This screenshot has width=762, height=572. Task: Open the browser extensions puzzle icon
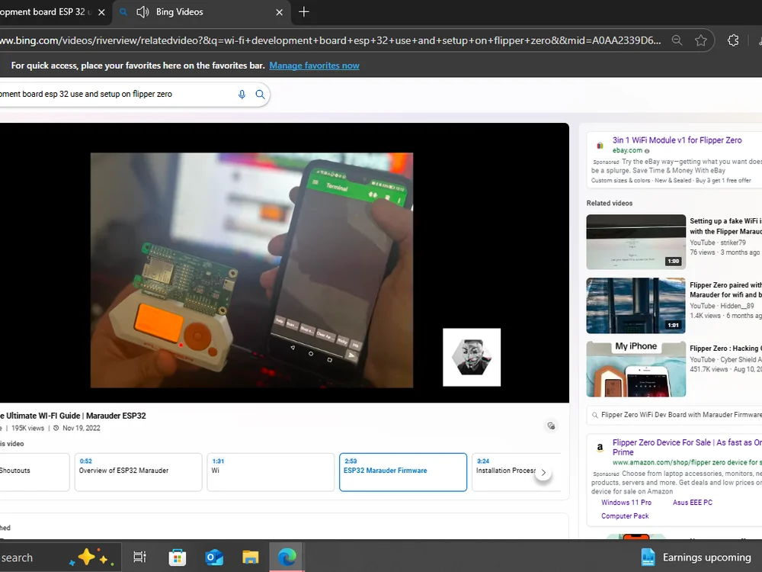(x=733, y=40)
